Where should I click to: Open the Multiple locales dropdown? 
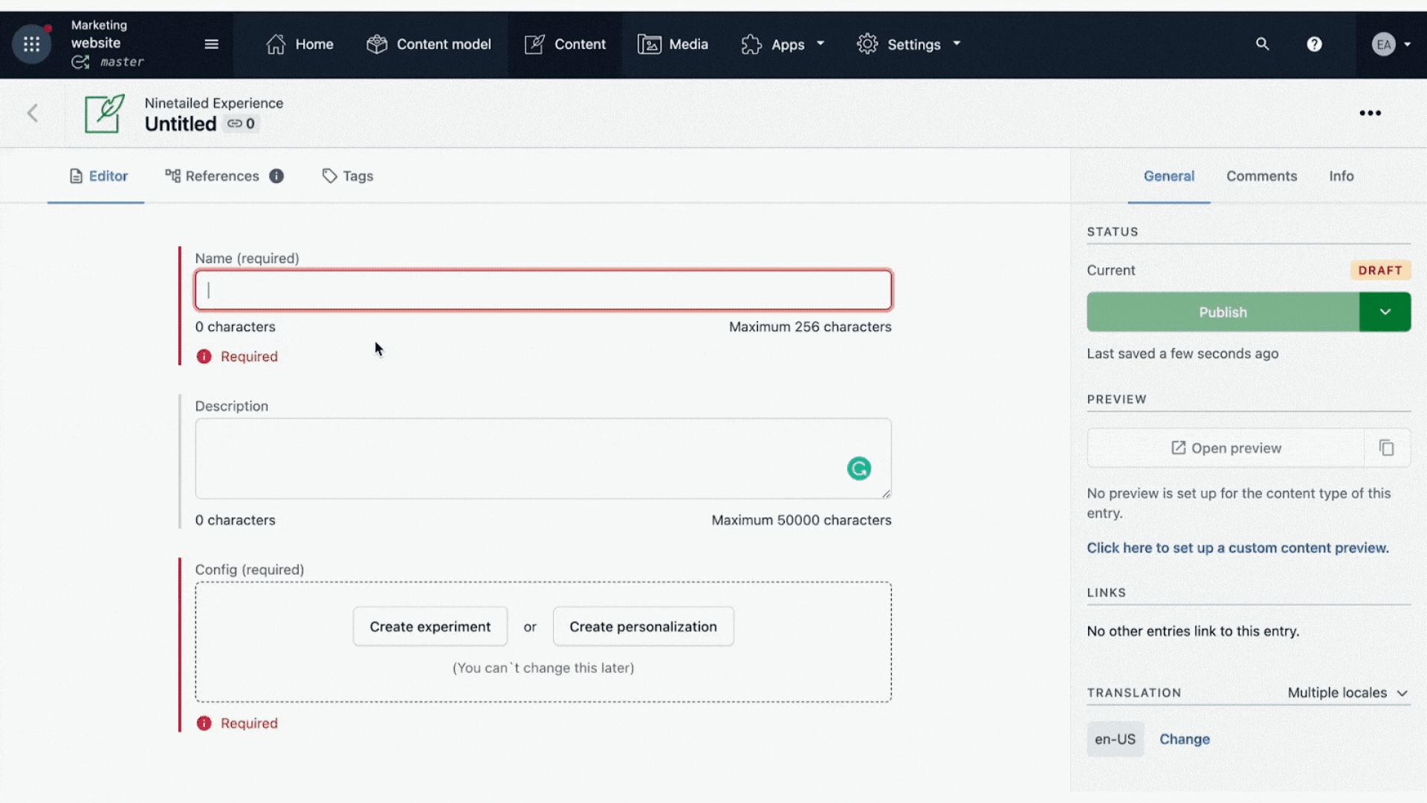pyautogui.click(x=1347, y=693)
